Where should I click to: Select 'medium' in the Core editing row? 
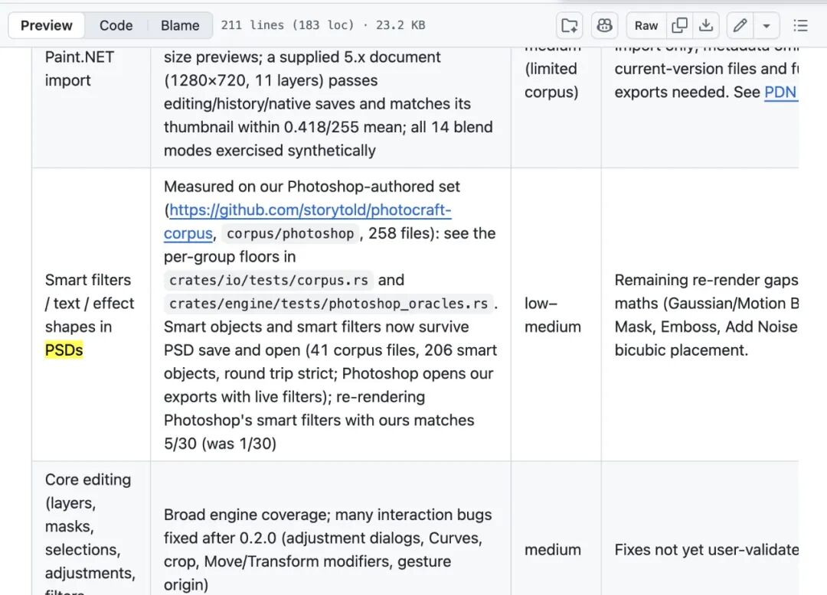click(553, 550)
